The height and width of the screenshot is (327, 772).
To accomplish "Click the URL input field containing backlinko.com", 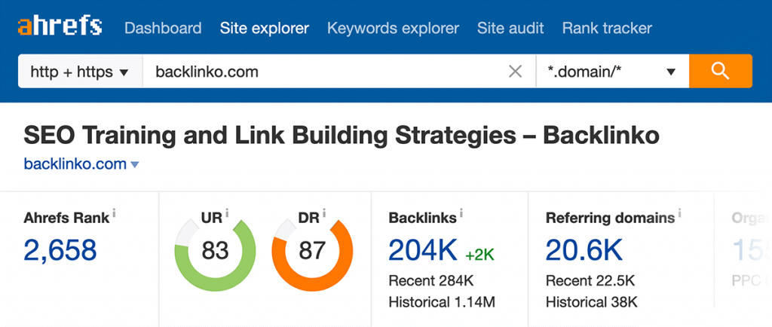I will (x=324, y=72).
